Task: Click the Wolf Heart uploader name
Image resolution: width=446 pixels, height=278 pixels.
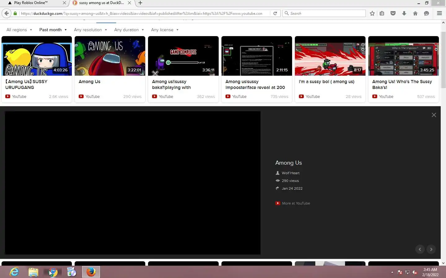Action: click(291, 173)
